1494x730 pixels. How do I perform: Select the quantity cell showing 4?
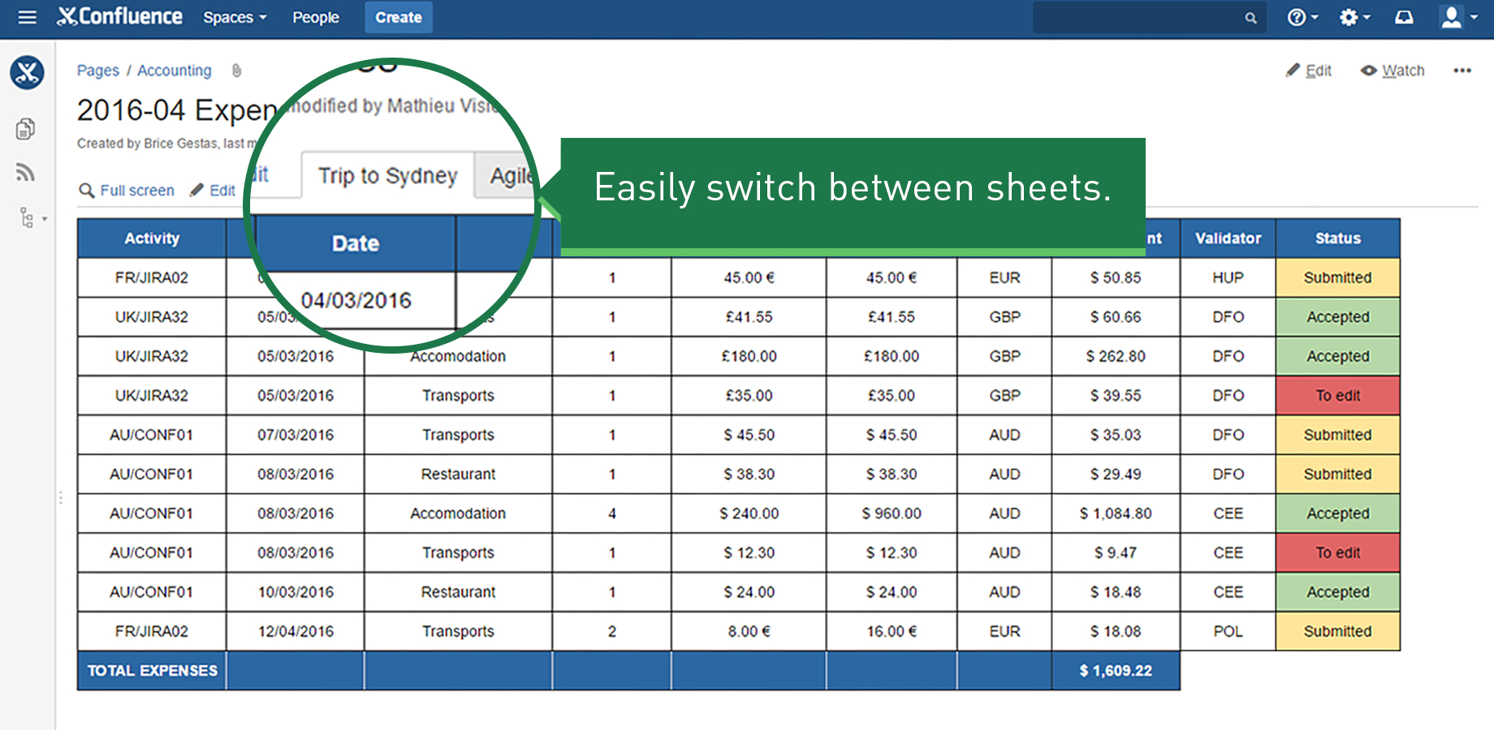[612, 513]
